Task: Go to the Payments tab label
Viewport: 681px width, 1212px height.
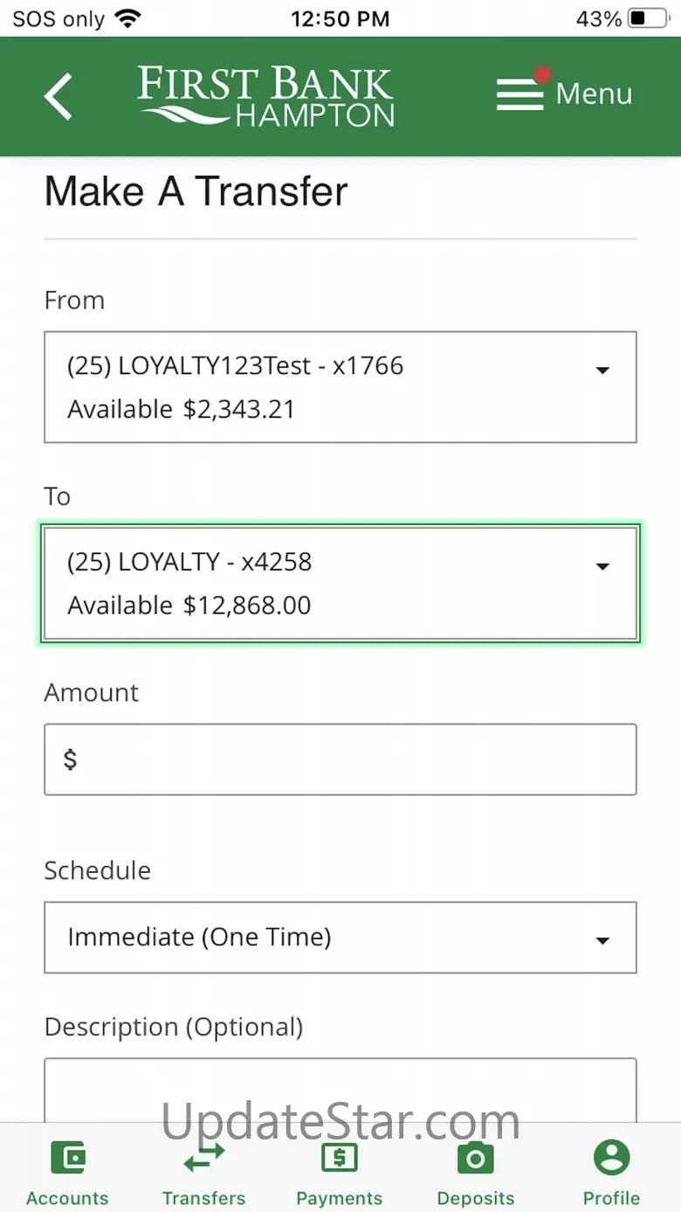Action: tap(339, 1198)
